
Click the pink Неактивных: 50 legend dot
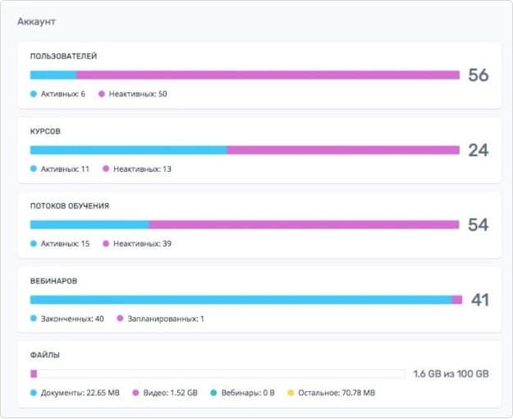click(x=102, y=94)
